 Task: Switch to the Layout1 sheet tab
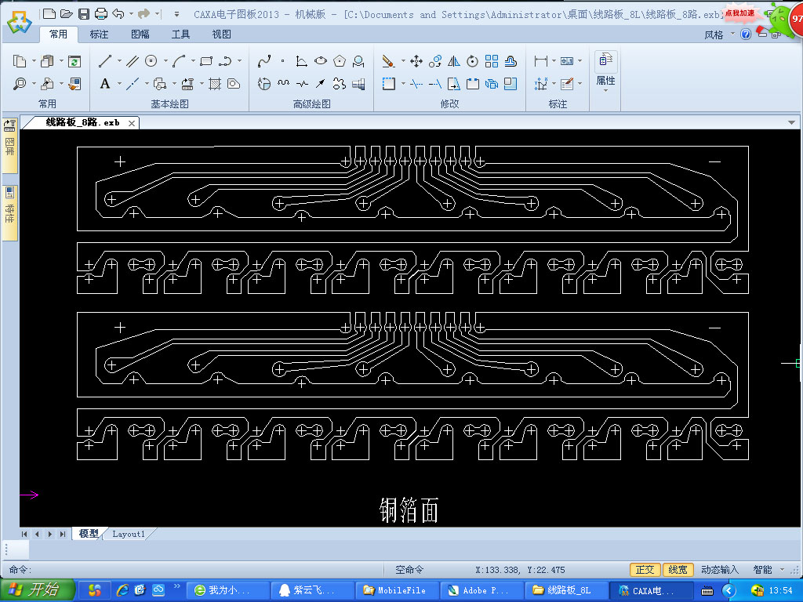click(x=129, y=534)
